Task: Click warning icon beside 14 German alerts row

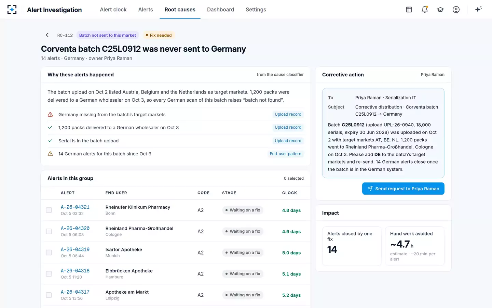Action: pos(50,154)
